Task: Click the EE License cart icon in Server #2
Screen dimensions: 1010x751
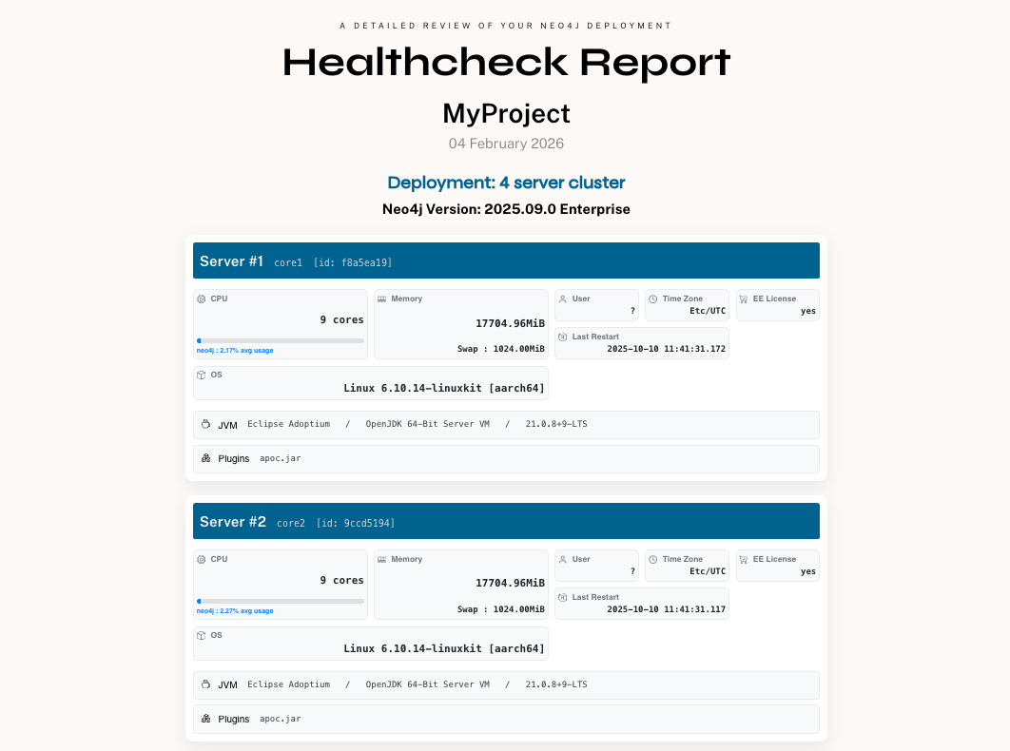Action: pyautogui.click(x=744, y=560)
